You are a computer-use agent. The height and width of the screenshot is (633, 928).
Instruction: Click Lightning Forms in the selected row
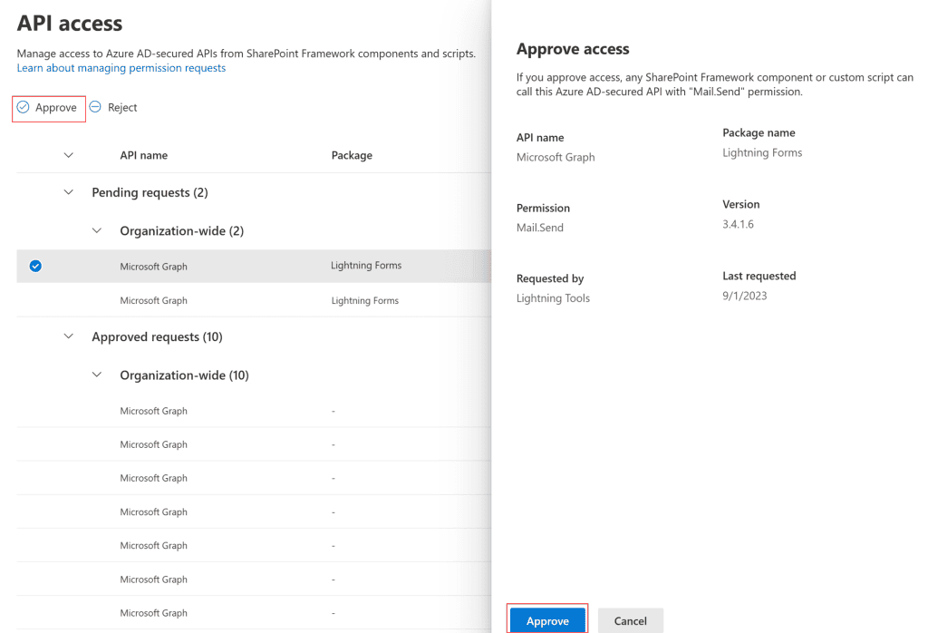click(366, 266)
